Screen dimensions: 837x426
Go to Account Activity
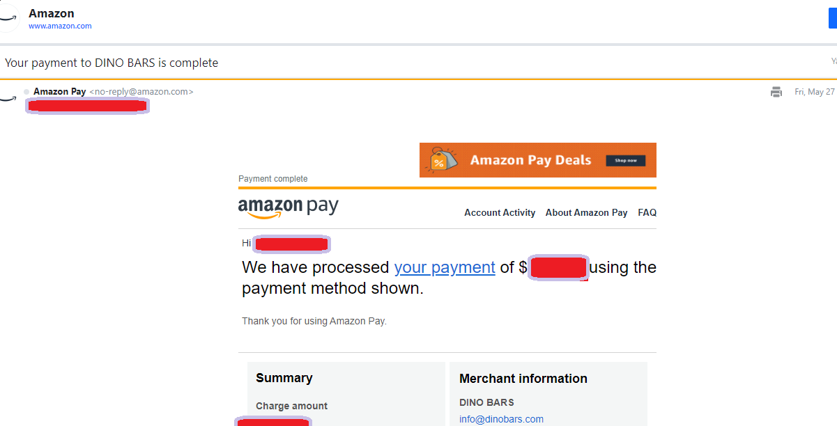tap(500, 213)
